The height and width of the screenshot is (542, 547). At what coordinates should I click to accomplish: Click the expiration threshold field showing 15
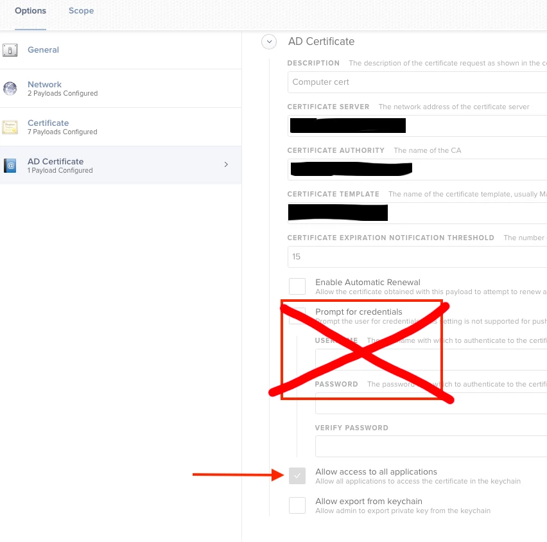point(417,257)
